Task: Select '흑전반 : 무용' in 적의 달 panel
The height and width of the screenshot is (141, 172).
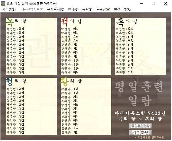Action: pyautogui.click(x=70, y=69)
